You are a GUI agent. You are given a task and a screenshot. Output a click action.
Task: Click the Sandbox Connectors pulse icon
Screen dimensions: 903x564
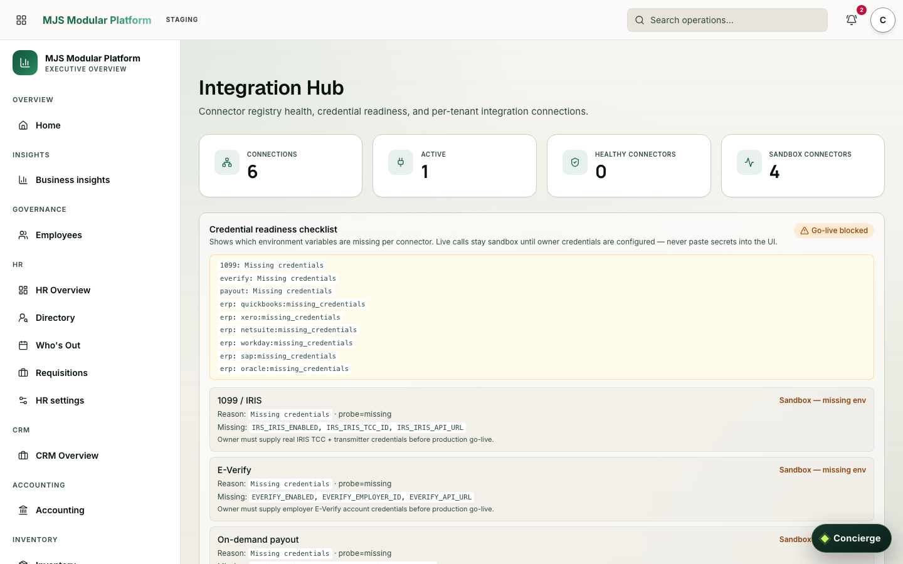point(749,162)
